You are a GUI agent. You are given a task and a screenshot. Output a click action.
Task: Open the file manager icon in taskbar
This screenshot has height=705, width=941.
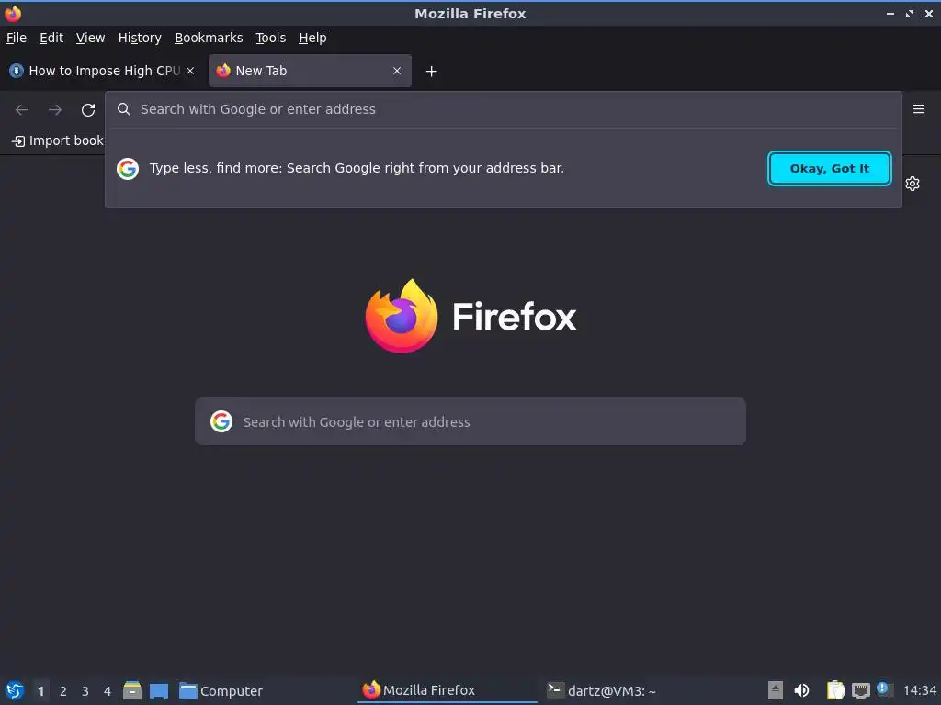coord(132,690)
